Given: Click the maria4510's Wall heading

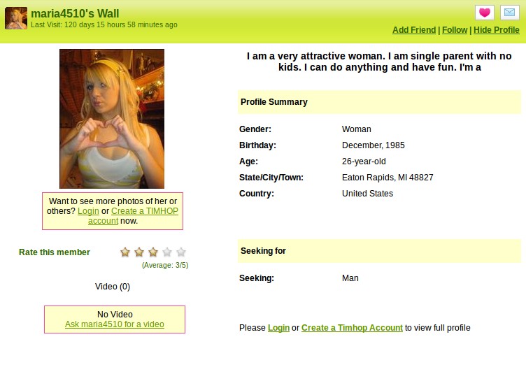Looking at the screenshot, I should (x=75, y=13).
